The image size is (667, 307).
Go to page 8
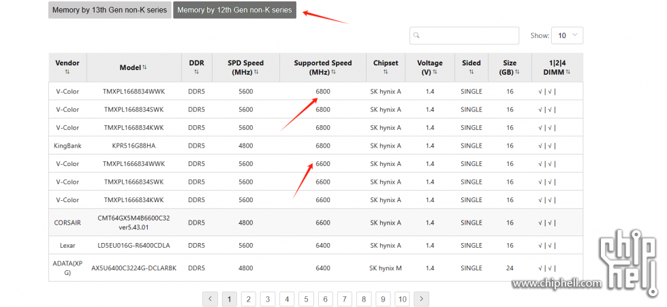[364, 300]
